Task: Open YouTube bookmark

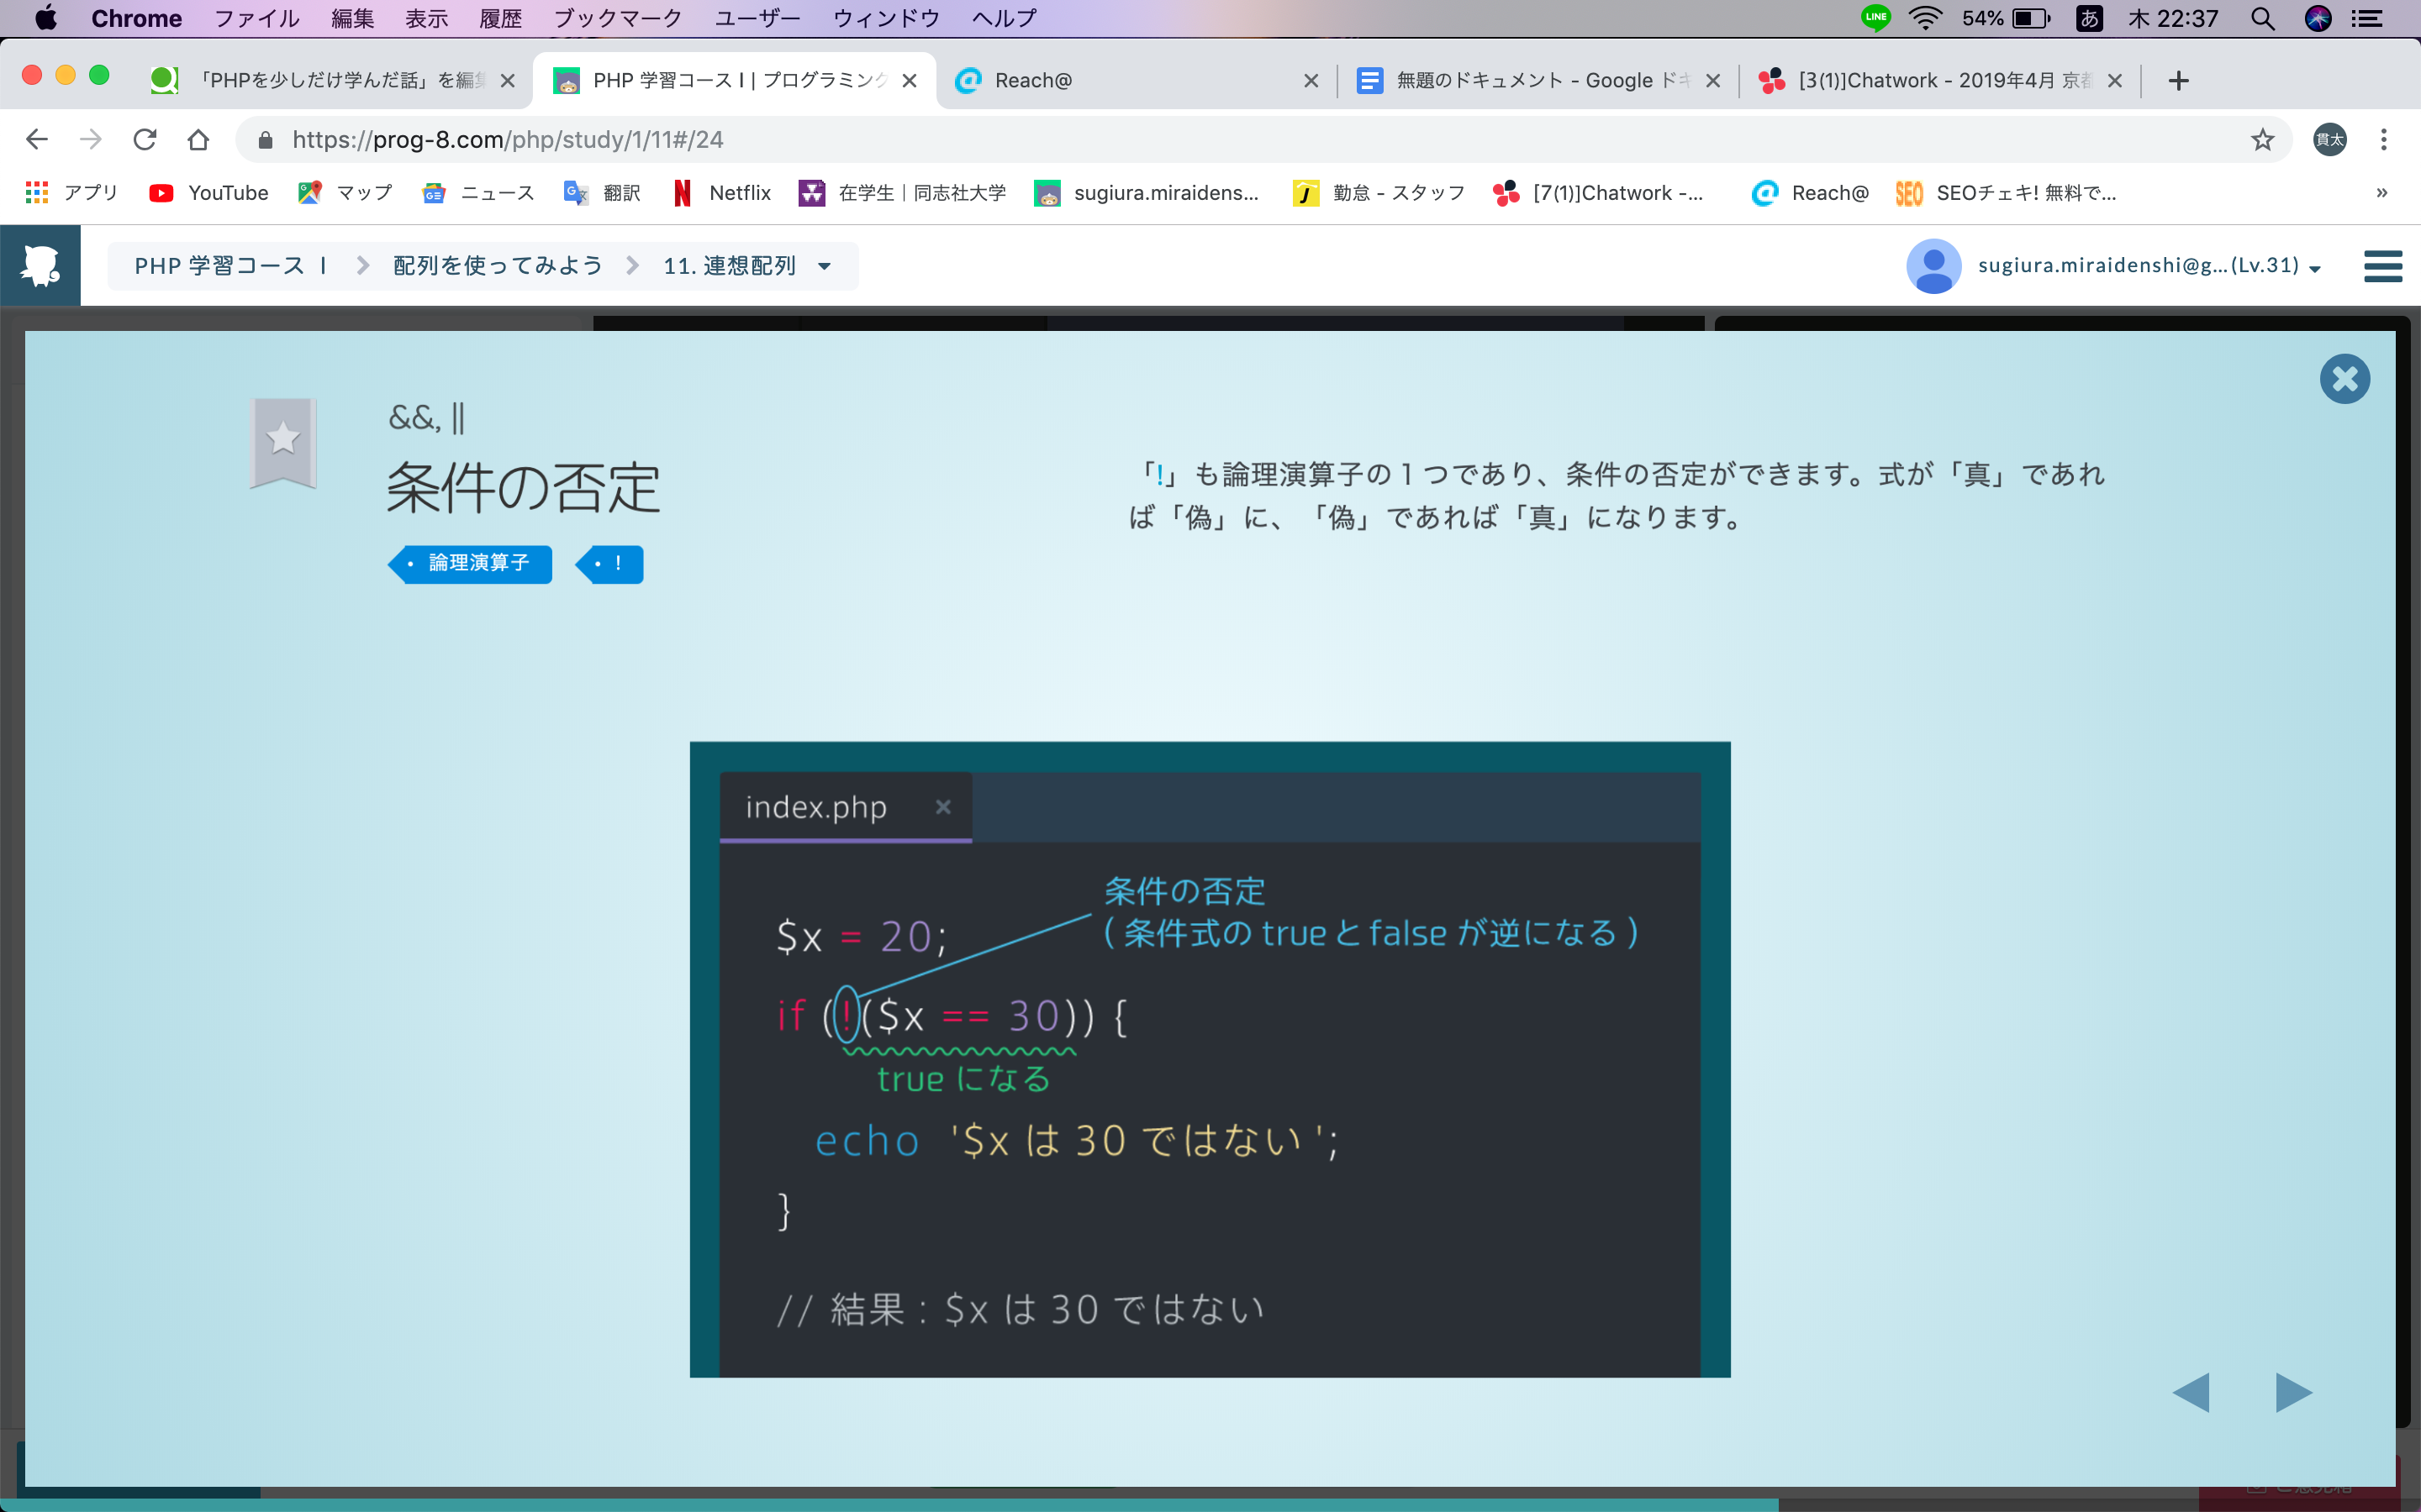Action: tap(208, 193)
